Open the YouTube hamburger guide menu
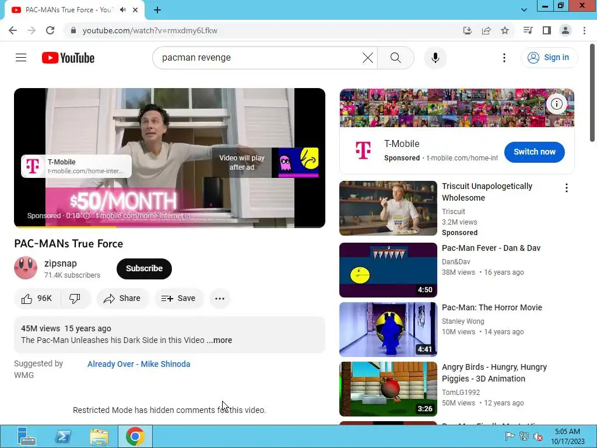Screen dimensions: 597x448 tap(21, 58)
